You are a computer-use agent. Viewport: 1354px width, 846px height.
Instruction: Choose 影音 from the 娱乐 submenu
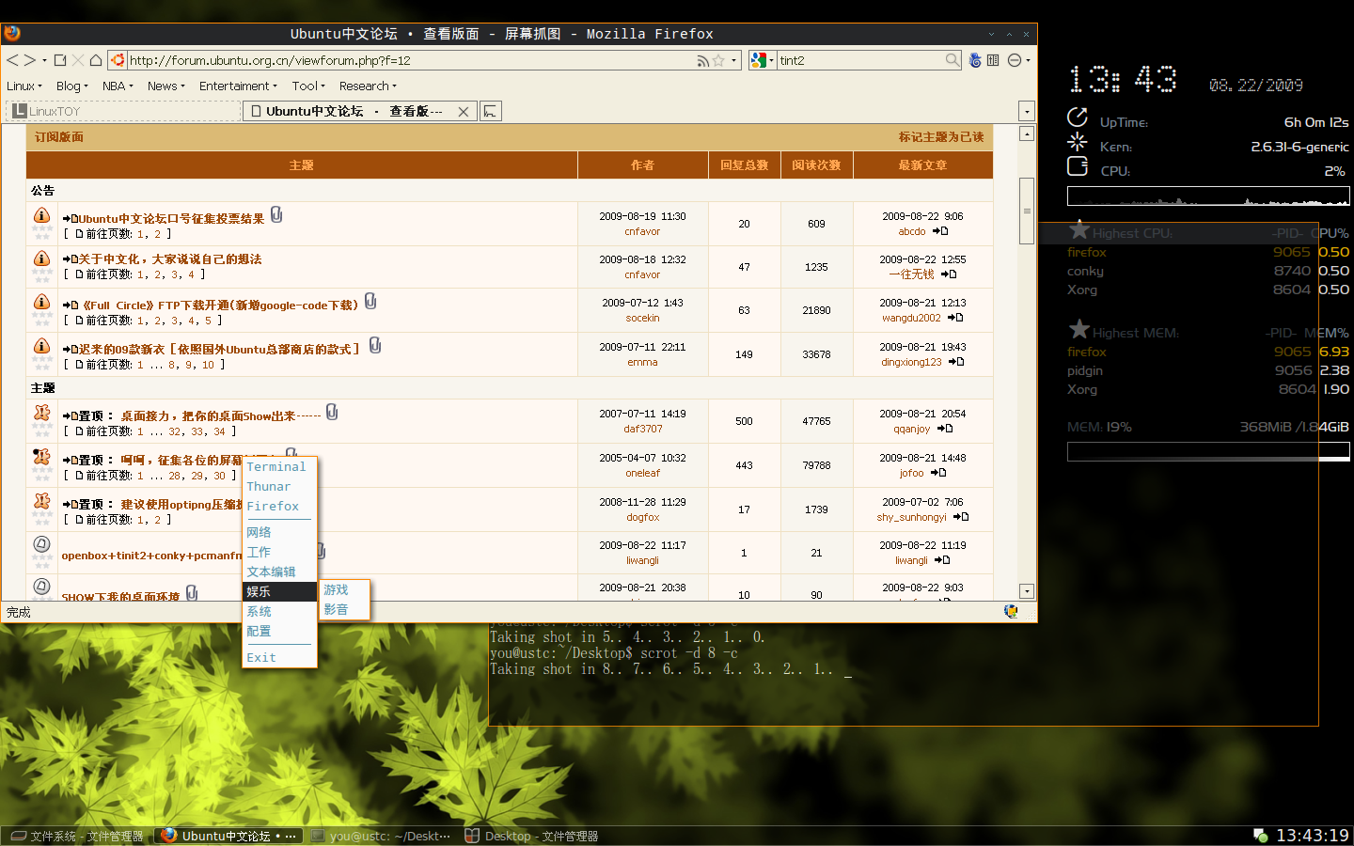(x=344, y=609)
